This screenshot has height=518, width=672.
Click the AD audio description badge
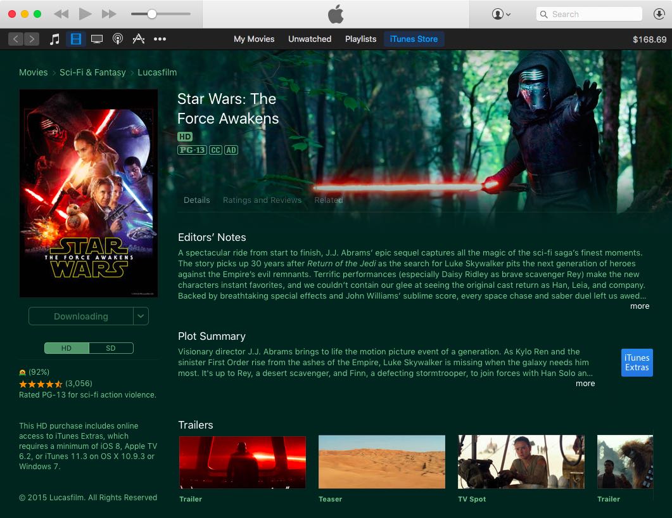(231, 150)
